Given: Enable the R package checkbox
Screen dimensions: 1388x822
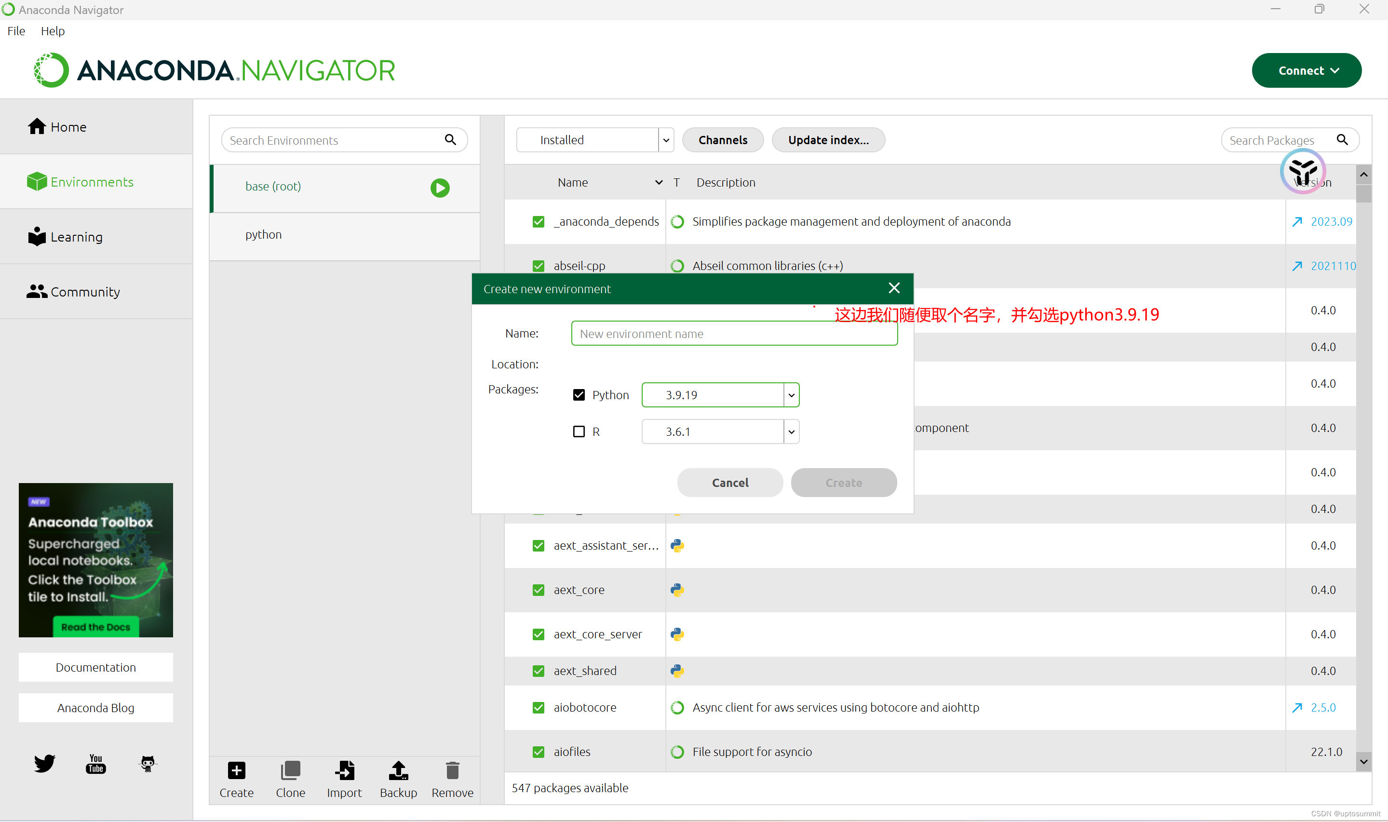Looking at the screenshot, I should (579, 431).
